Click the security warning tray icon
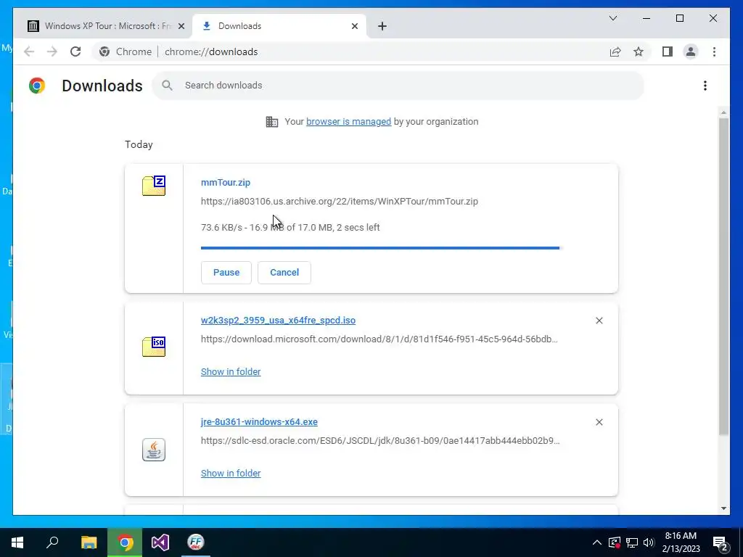This screenshot has height=557, width=743. click(x=615, y=542)
